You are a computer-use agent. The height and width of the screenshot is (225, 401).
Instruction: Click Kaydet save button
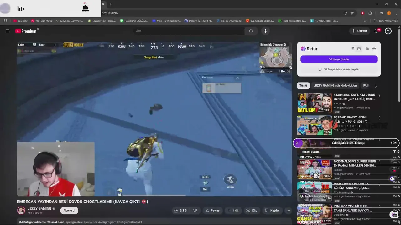(272, 210)
